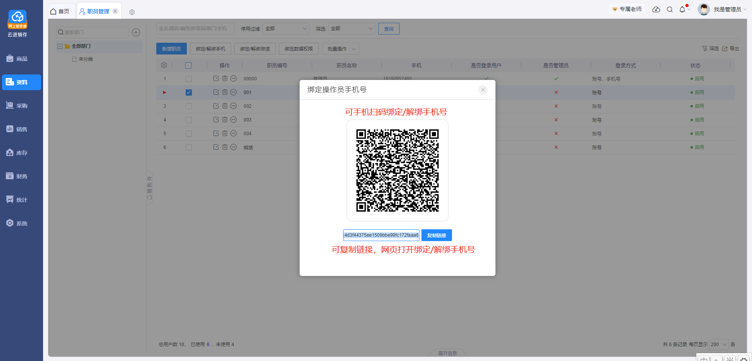Open the top search icon
Image resolution: width=752 pixels, height=361 pixels.
[x=670, y=9]
